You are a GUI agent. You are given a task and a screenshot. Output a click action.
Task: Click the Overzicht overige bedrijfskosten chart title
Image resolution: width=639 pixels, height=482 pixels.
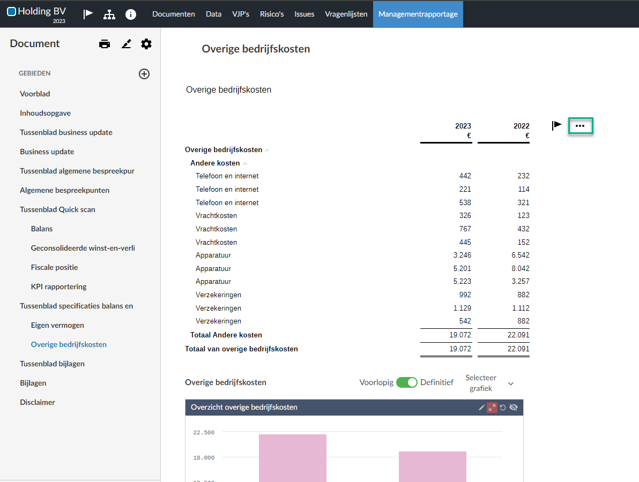click(x=244, y=408)
